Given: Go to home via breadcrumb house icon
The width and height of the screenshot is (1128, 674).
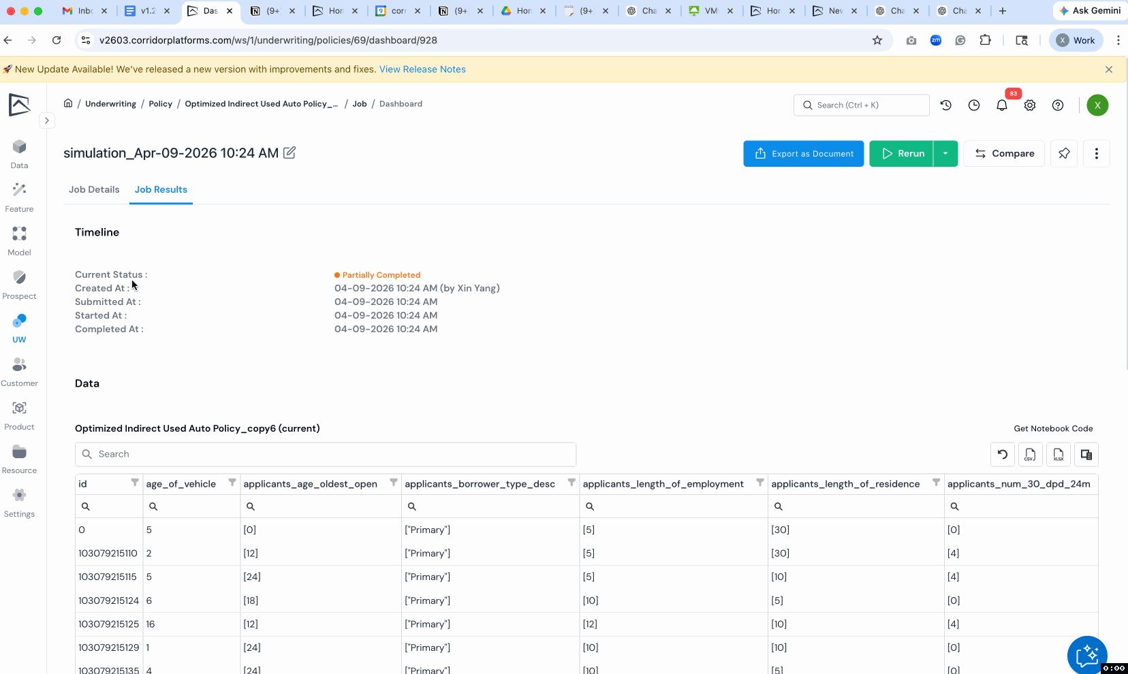Looking at the screenshot, I should pyautogui.click(x=68, y=103).
